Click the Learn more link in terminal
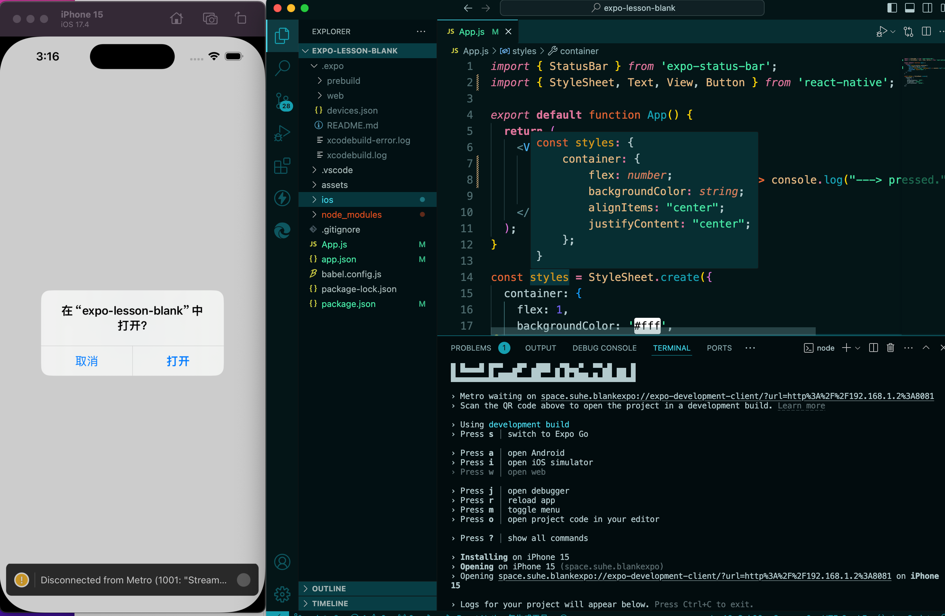This screenshot has height=616, width=945. click(x=801, y=406)
